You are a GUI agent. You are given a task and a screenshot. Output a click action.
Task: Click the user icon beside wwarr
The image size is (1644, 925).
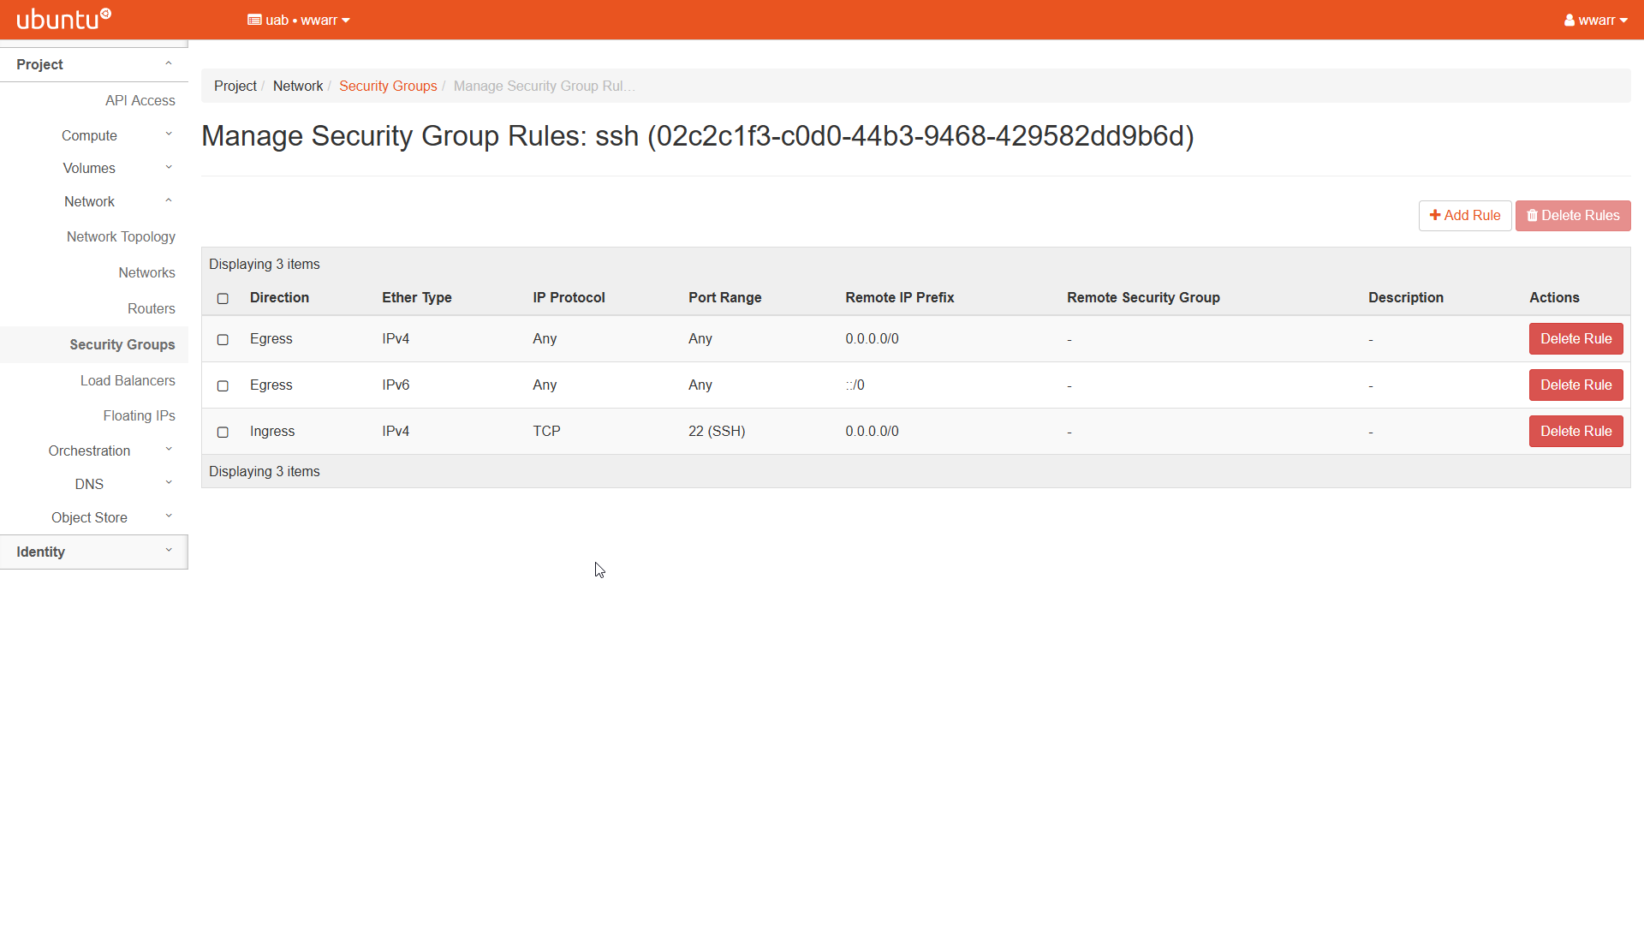(1570, 20)
